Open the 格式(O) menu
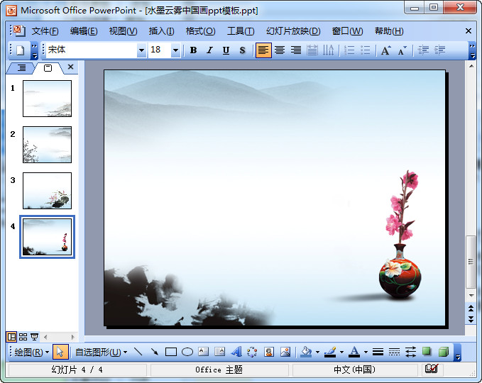482x383 pixels. point(200,31)
